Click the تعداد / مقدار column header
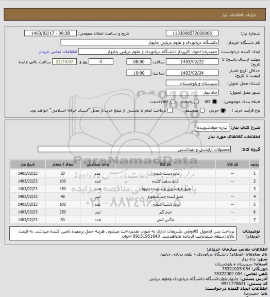Image resolution: width=270 pixels, height=297 pixels. coord(63,164)
